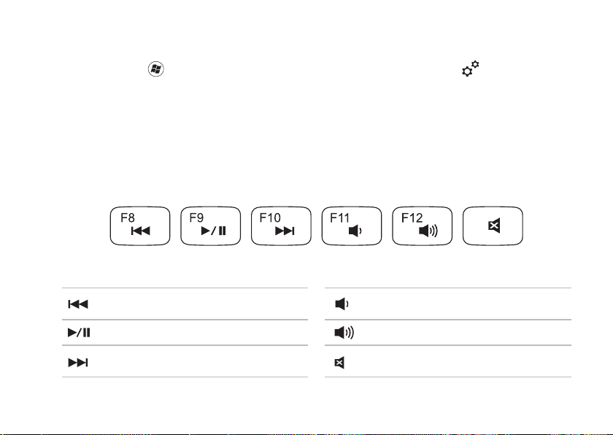Click the F8 label text on key

(128, 217)
